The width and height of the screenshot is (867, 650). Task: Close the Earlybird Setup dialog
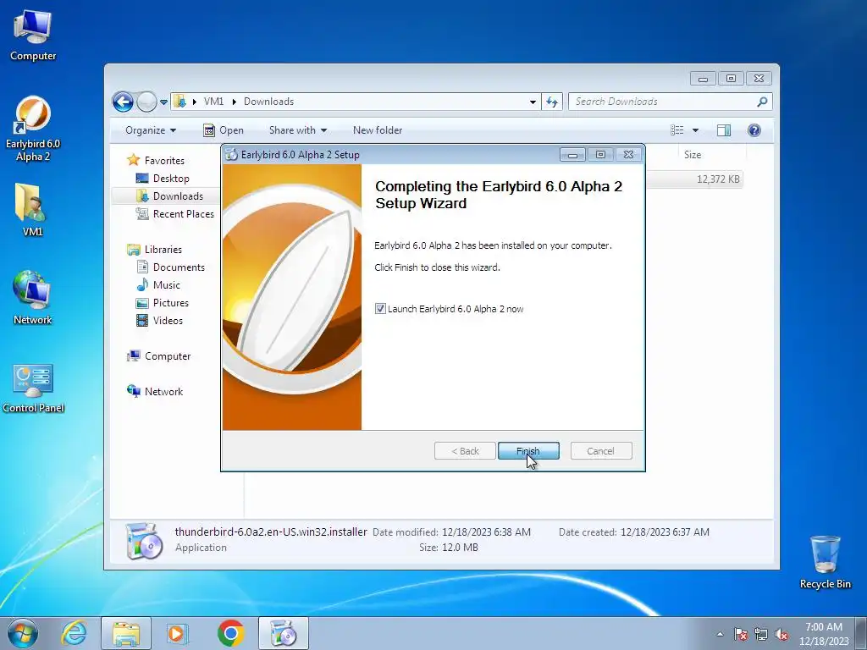pyautogui.click(x=629, y=155)
